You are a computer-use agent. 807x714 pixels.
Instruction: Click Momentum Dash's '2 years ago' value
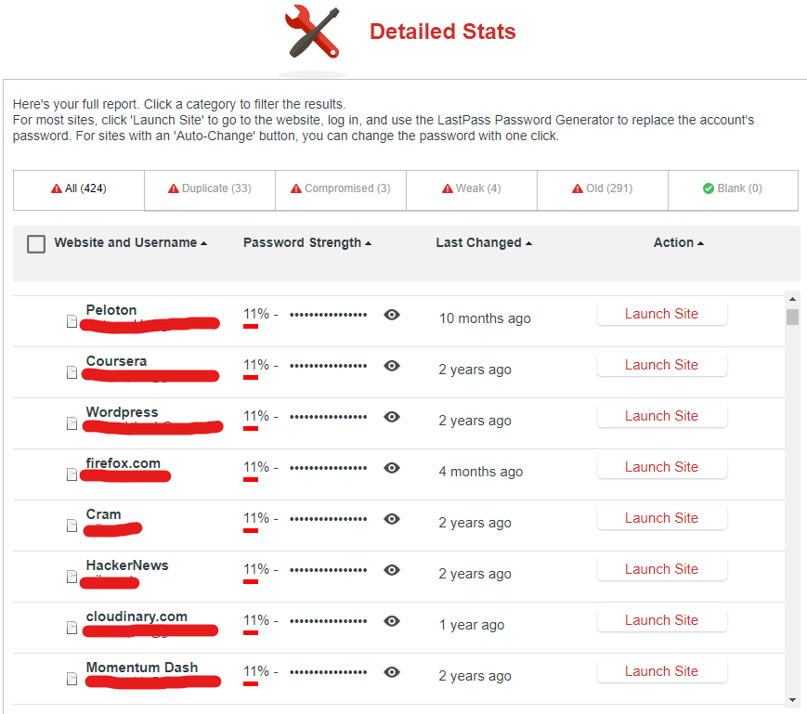(475, 675)
